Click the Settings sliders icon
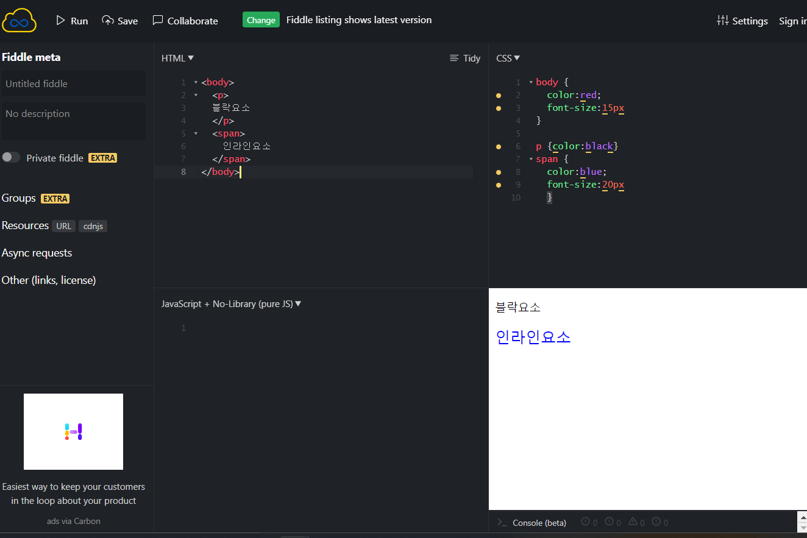 tap(723, 21)
